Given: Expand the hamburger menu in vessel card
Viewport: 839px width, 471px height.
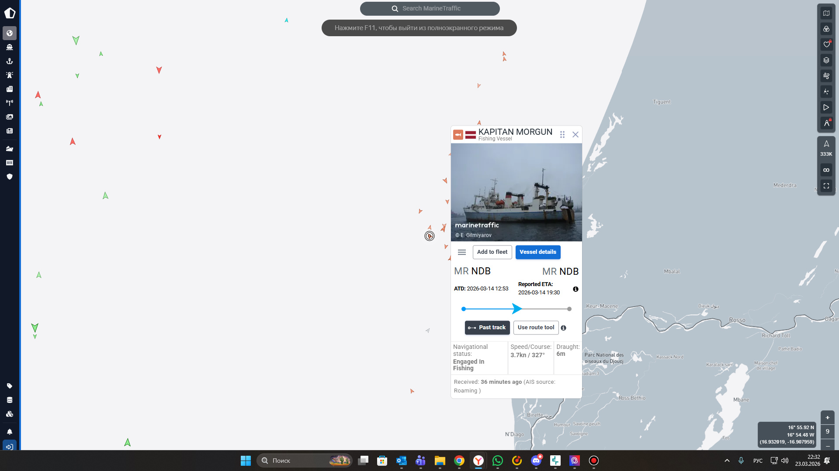Looking at the screenshot, I should click(461, 252).
